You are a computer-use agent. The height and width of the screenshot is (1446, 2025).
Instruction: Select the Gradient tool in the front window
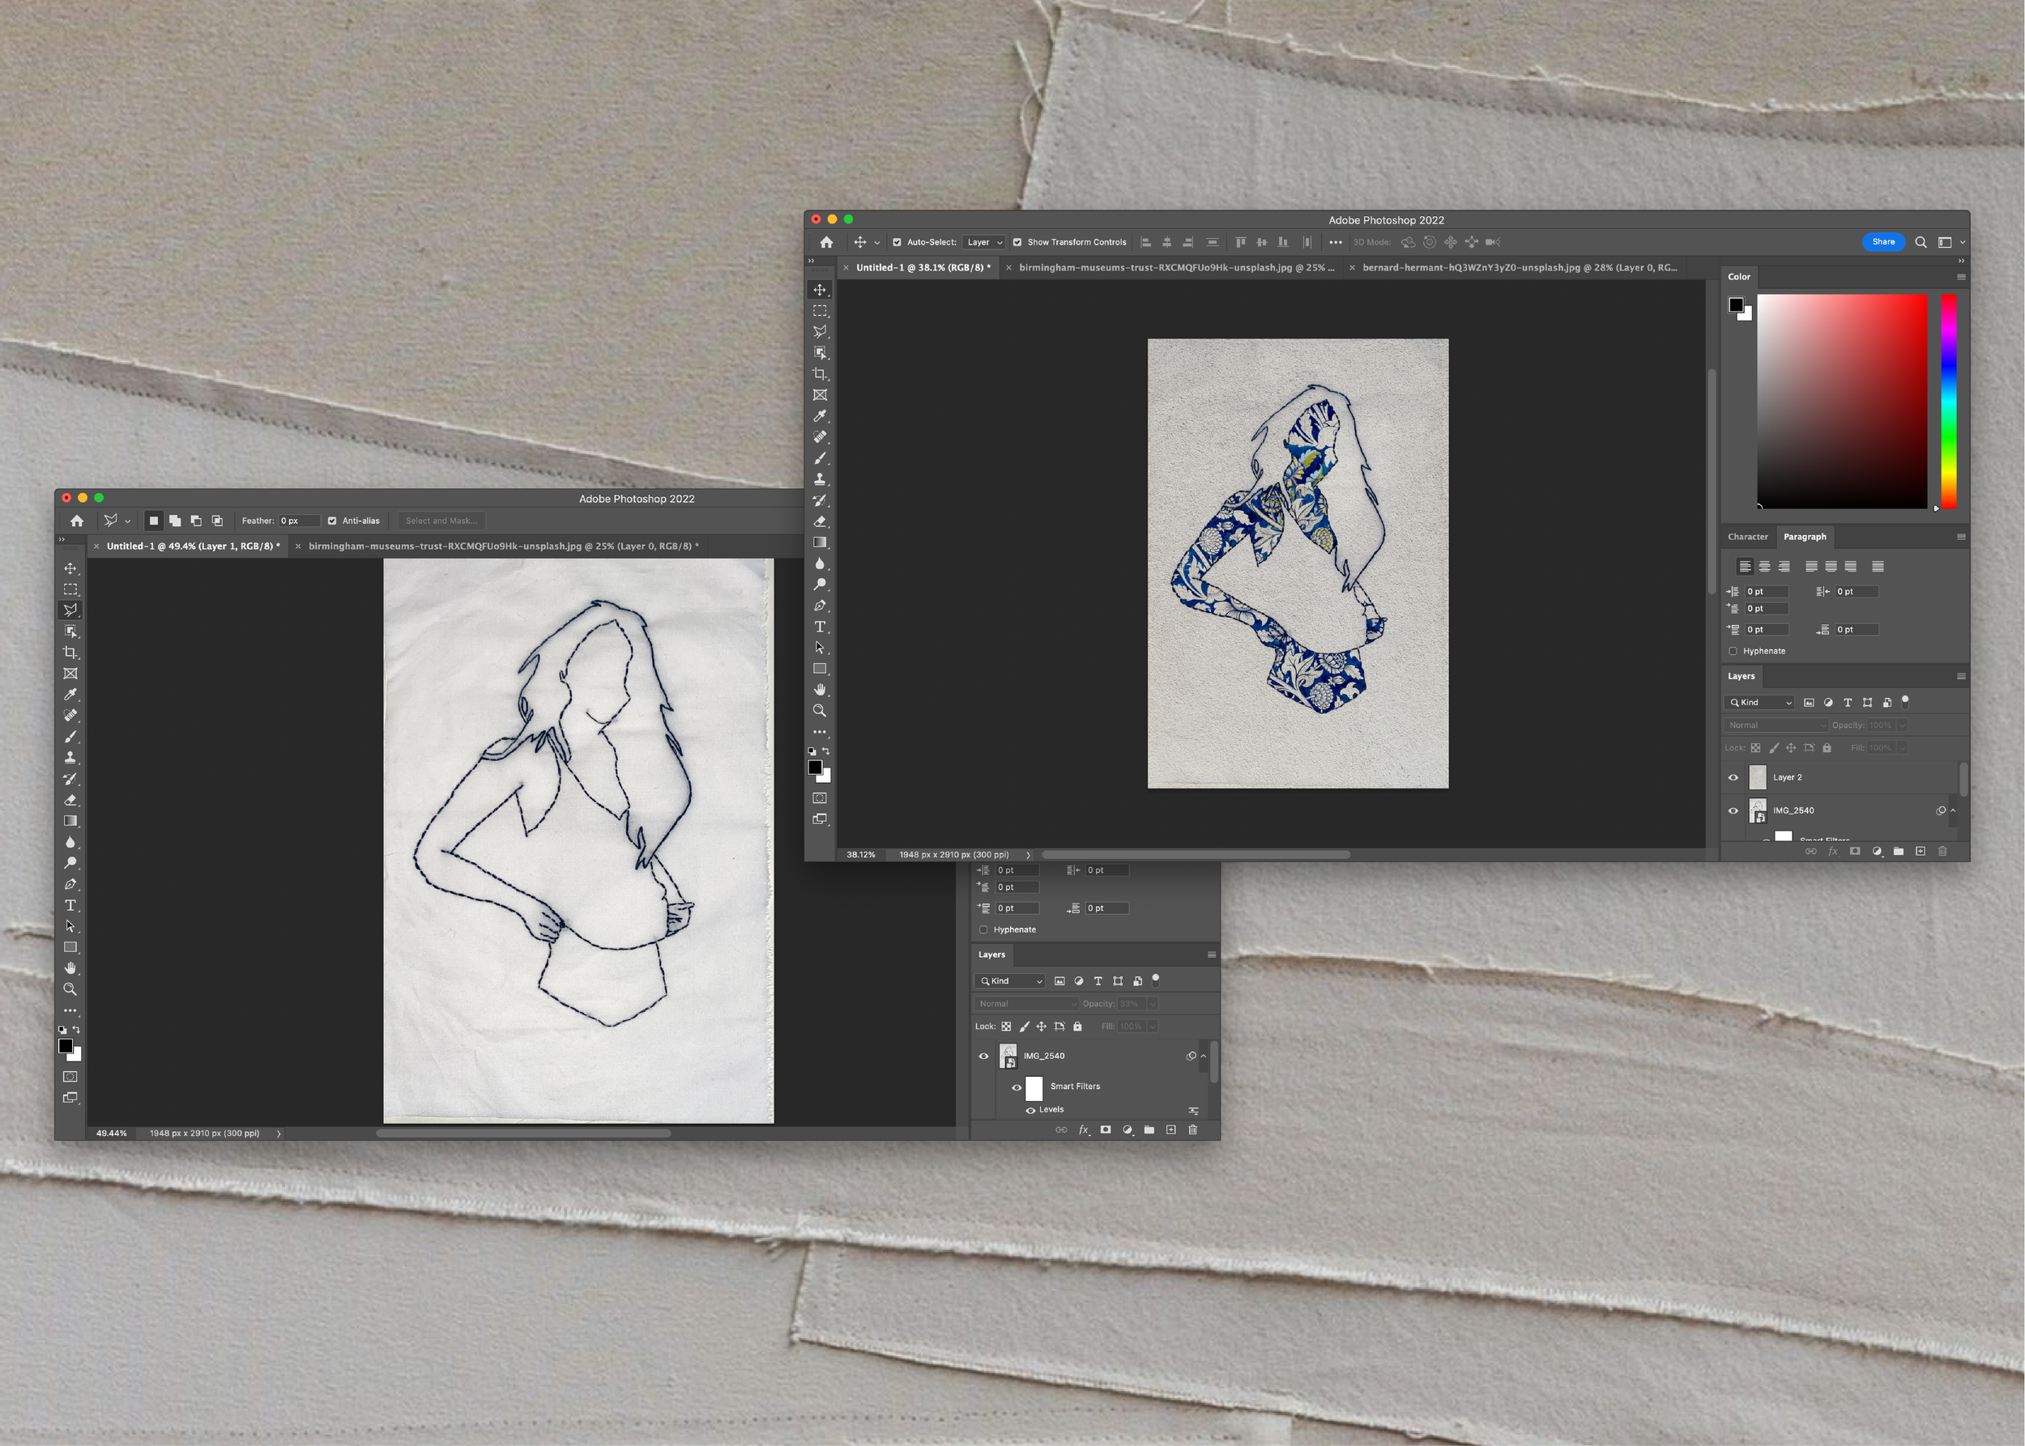[x=820, y=542]
